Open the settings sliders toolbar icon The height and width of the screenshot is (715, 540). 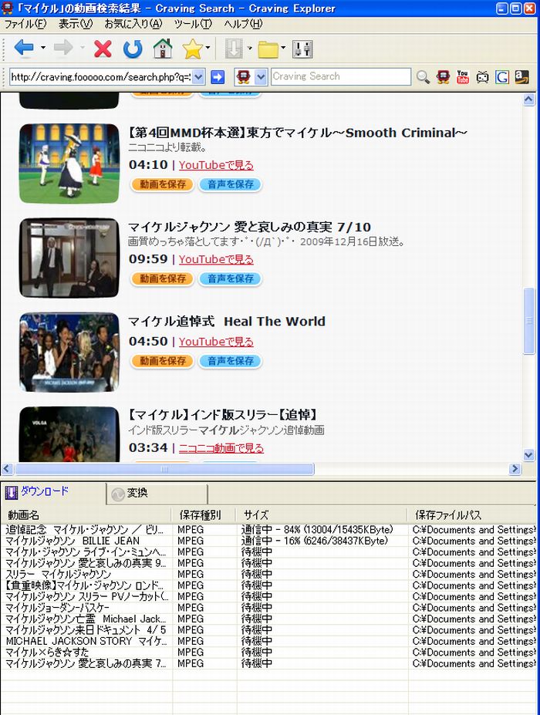click(x=302, y=49)
